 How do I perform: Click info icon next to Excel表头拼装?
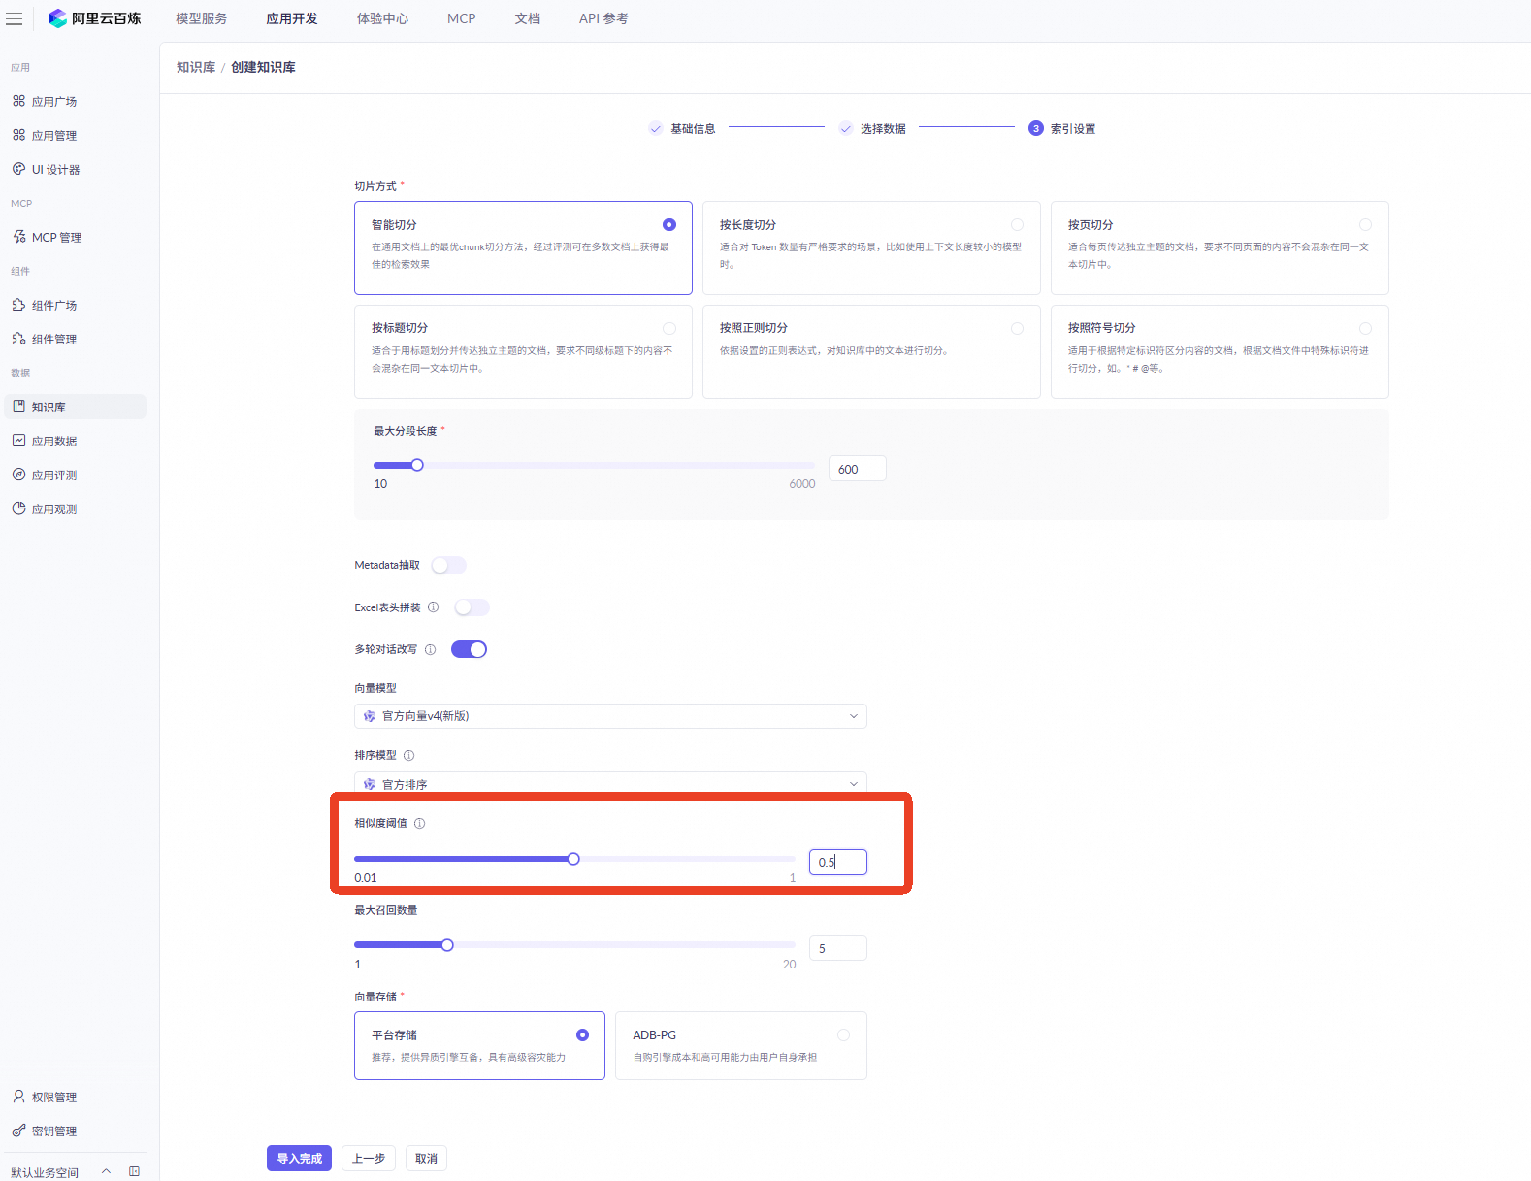(434, 607)
